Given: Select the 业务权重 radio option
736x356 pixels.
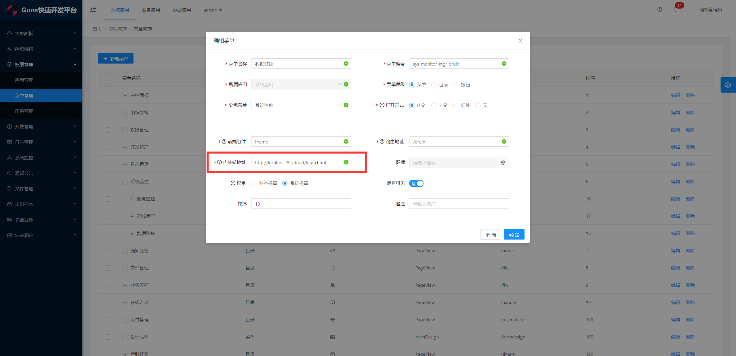Looking at the screenshot, I should (254, 183).
